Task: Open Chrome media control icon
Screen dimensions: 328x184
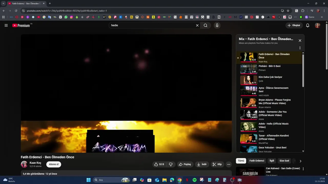Action: point(312,11)
